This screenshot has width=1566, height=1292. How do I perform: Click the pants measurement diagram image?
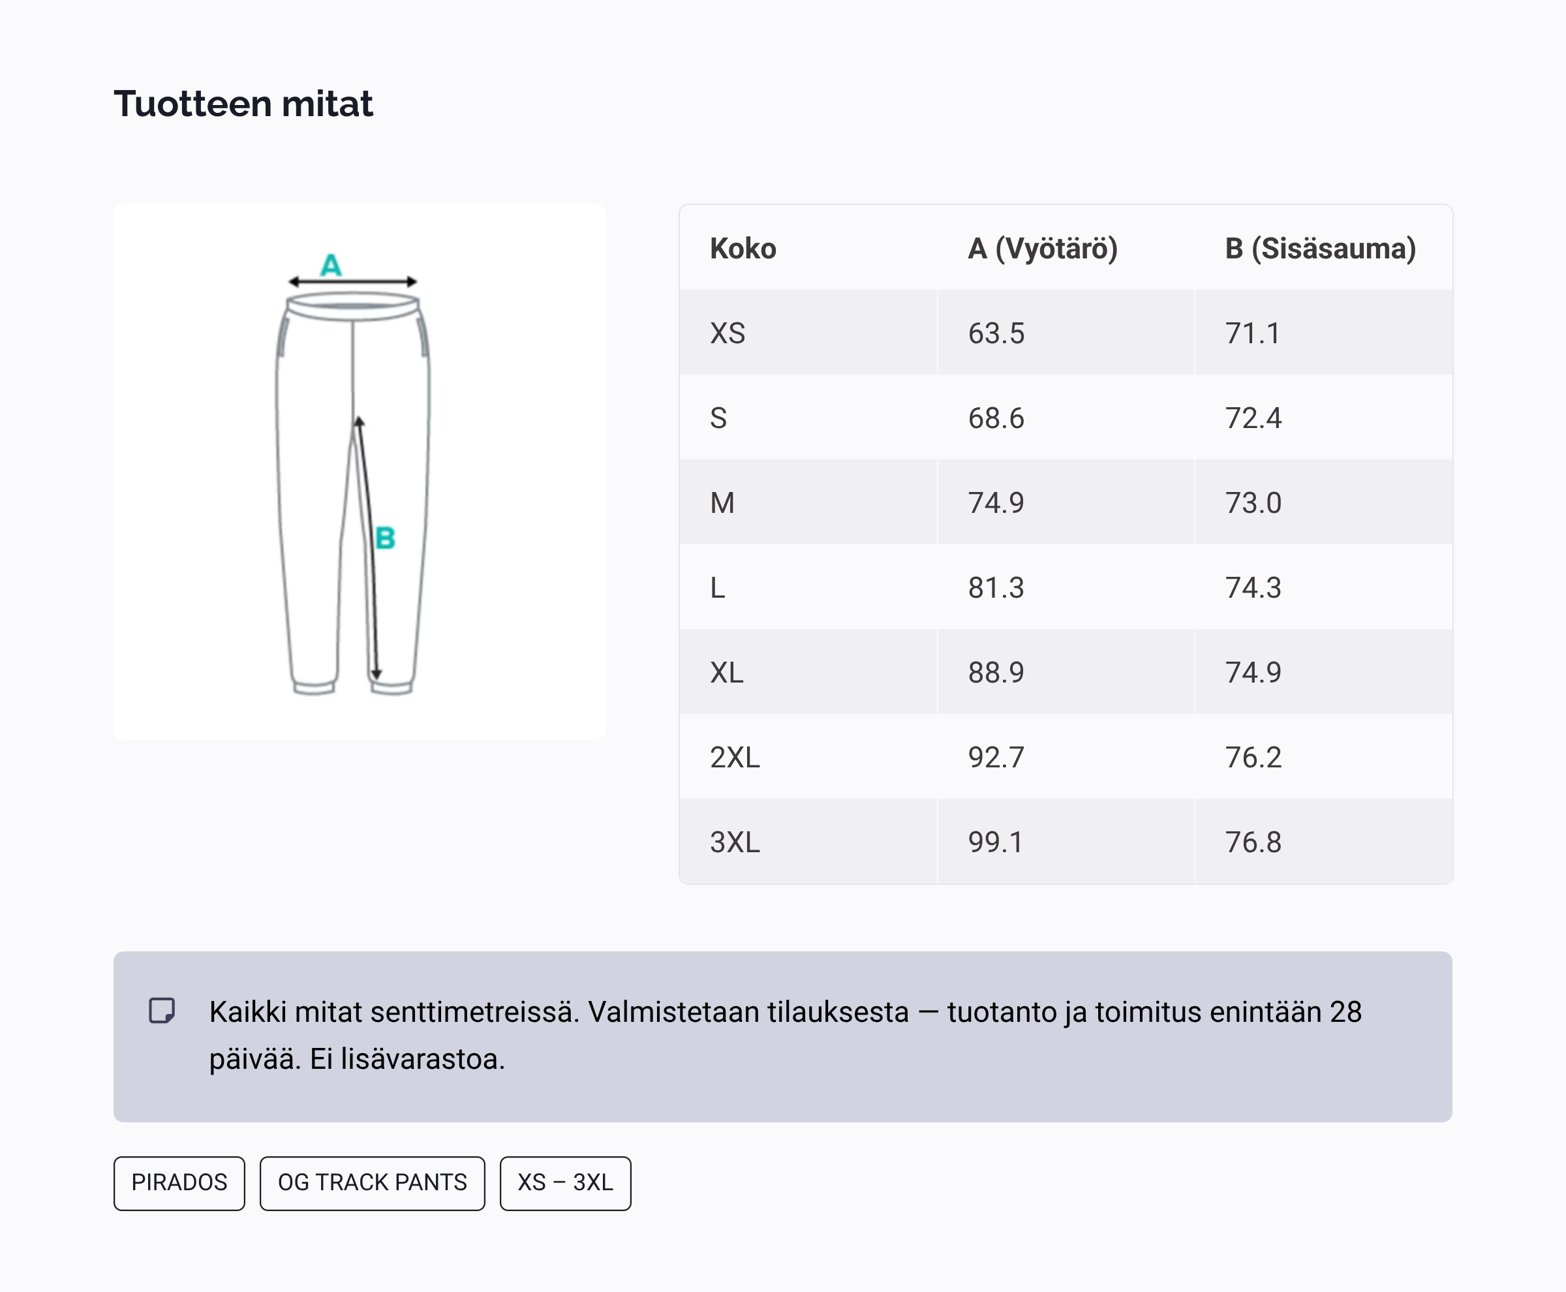[359, 471]
